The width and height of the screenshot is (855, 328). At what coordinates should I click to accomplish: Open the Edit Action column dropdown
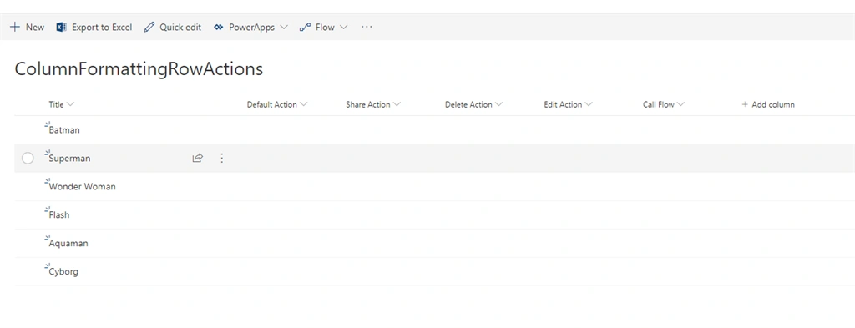point(589,104)
